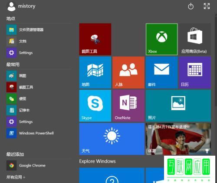Open the green Xbox tile
The height and width of the screenshot is (183, 217).
point(162,39)
